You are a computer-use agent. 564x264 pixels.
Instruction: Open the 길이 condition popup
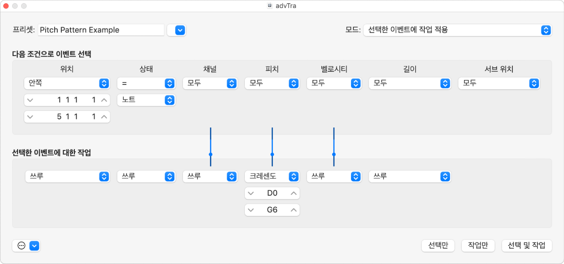click(409, 84)
